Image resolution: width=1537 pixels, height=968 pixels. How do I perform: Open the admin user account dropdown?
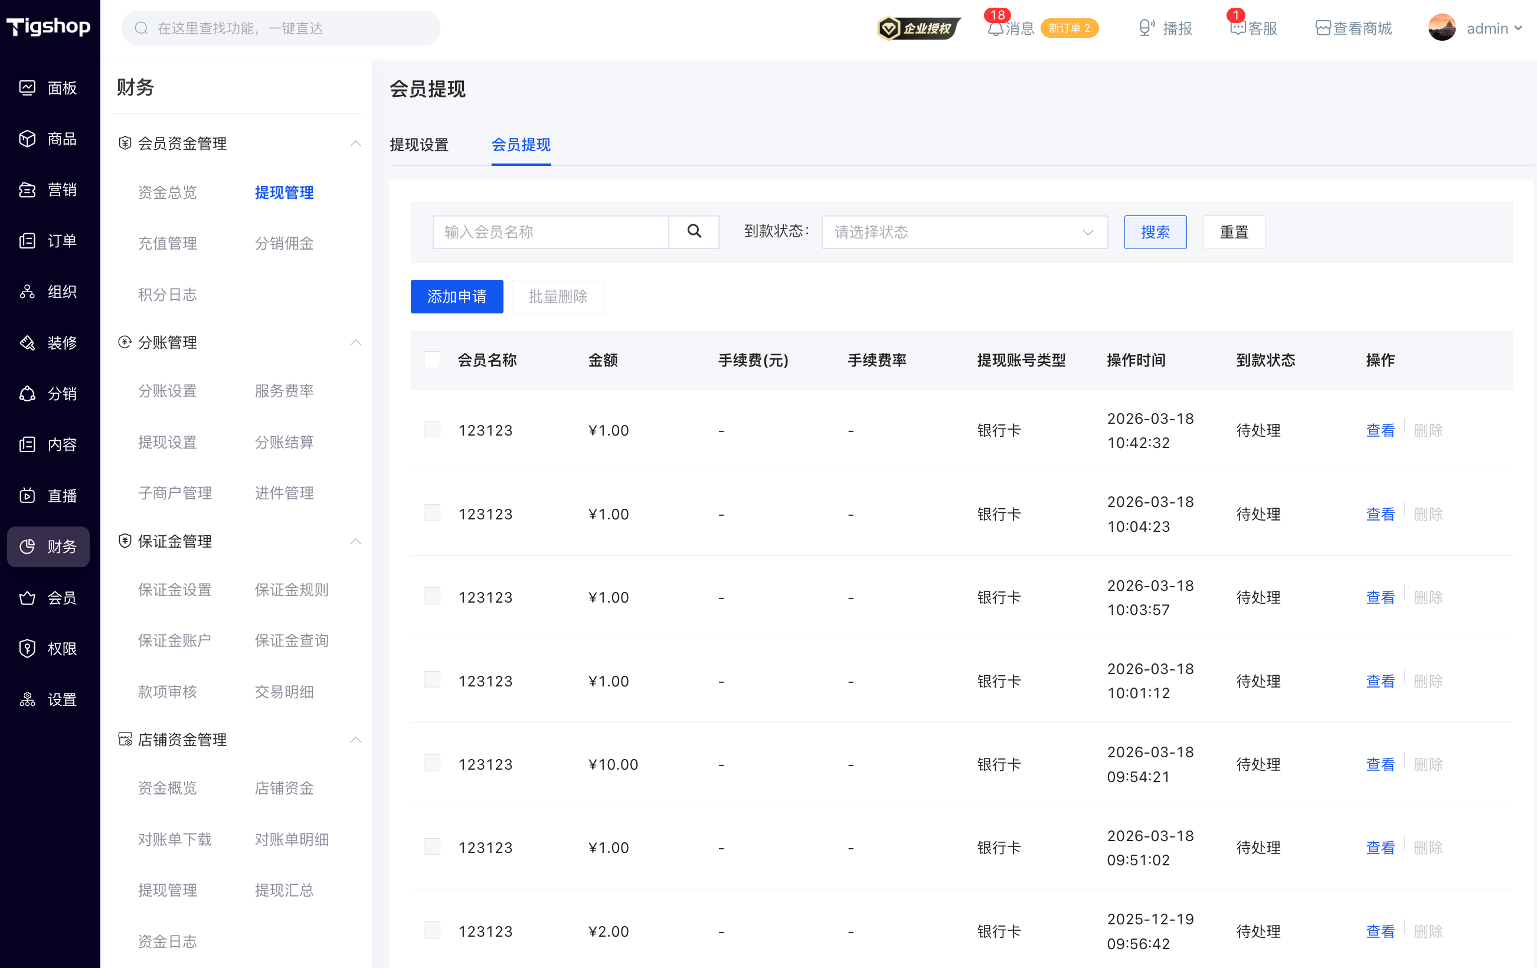coord(1476,28)
